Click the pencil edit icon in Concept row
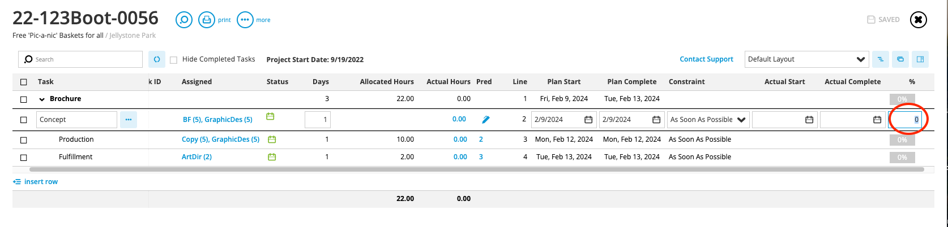The width and height of the screenshot is (948, 227). (x=485, y=120)
